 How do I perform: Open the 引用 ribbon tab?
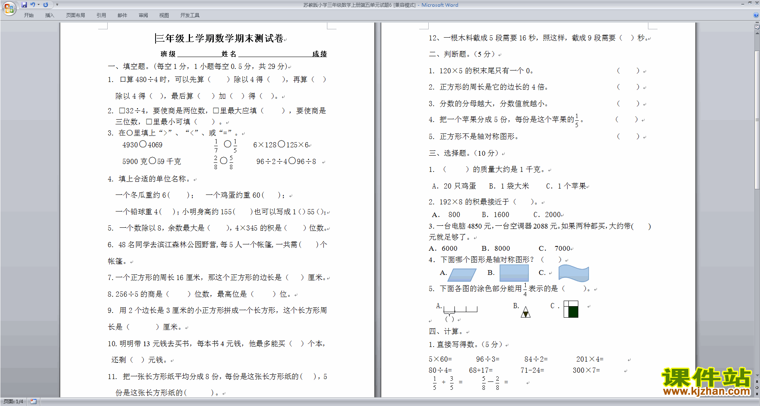coord(101,15)
